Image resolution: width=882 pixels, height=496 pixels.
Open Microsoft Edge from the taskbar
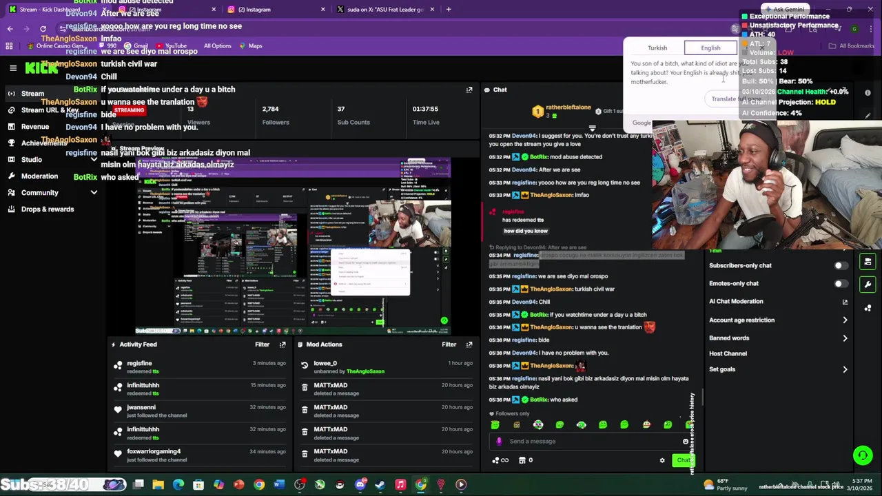pos(178,485)
